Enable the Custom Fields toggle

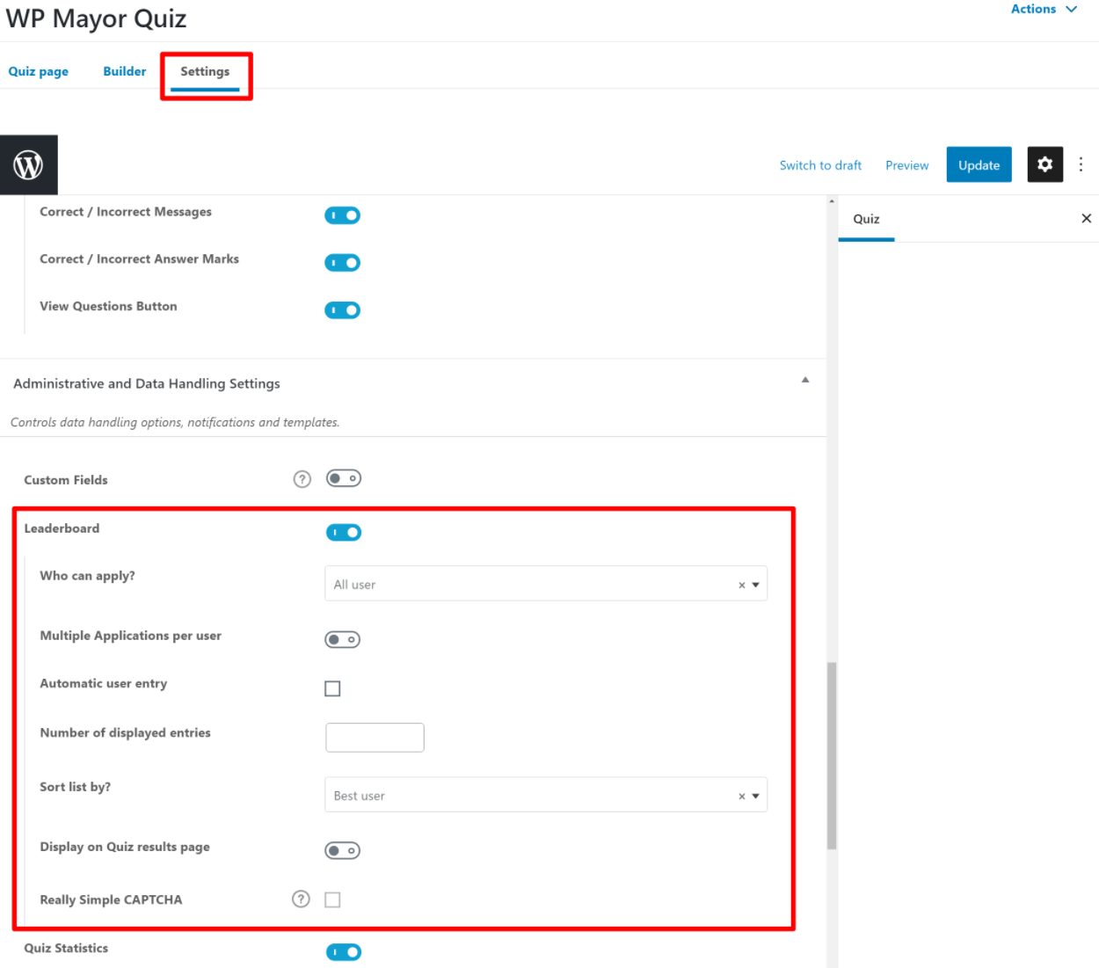point(344,478)
